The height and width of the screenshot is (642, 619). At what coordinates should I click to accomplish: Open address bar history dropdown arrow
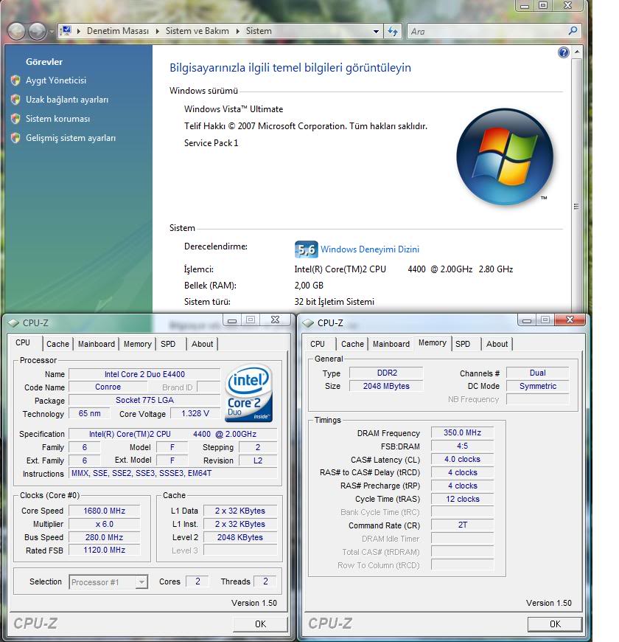point(376,32)
